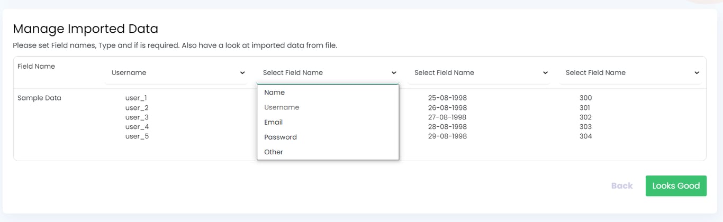Click chevron arrow of second field dropdown
The height and width of the screenshot is (222, 723).
pyautogui.click(x=394, y=73)
